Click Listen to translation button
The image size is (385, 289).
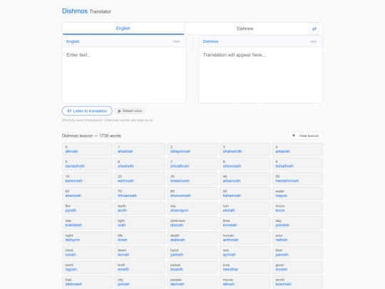pyautogui.click(x=87, y=111)
